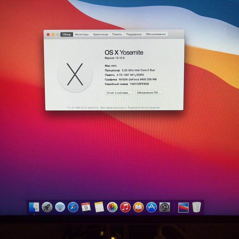239x239 pixels.
Task: Select the Память tab
Action: click(117, 34)
